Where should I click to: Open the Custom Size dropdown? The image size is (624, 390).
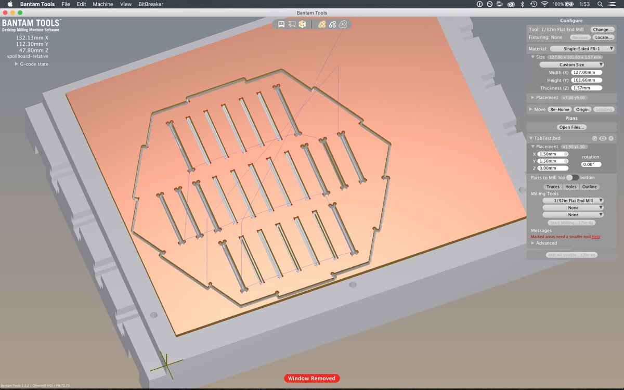coord(571,64)
